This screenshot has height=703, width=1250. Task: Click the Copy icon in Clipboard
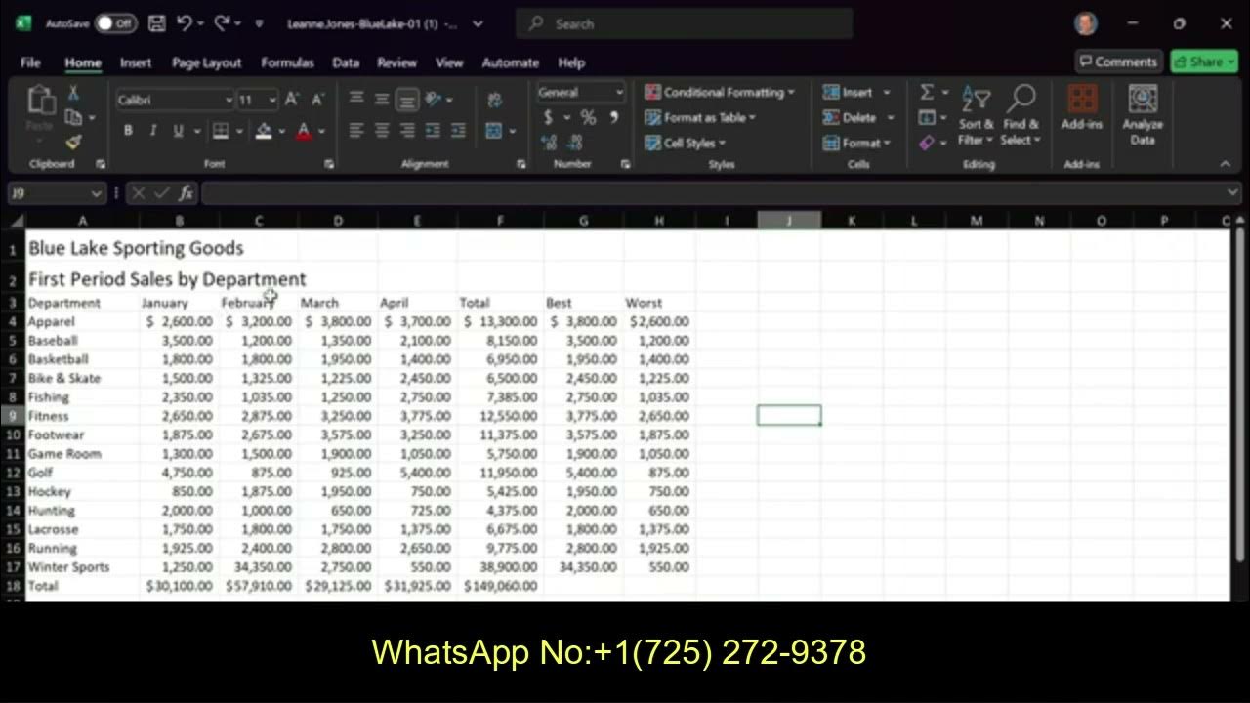(x=73, y=118)
